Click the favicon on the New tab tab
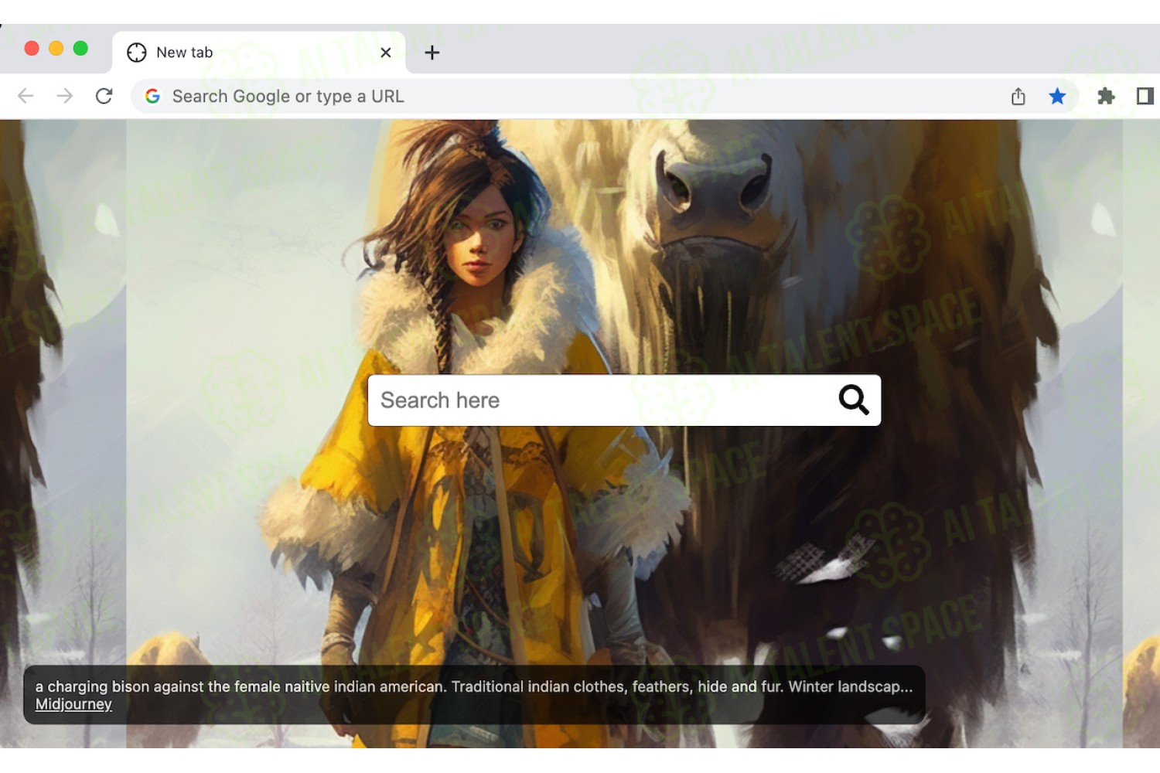1160x773 pixels. click(x=137, y=53)
